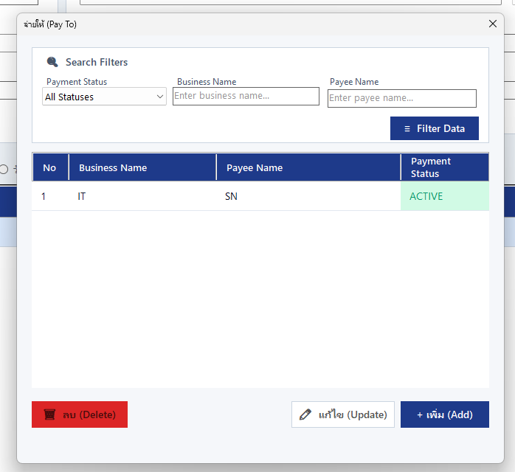This screenshot has width=515, height=472.
Task: Open the Payment Status dropdown
Action: 104,97
